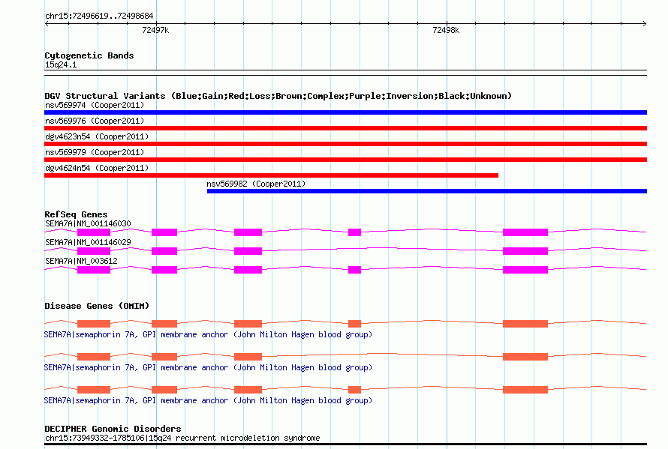This screenshot has height=449, width=668.
Task: Click the SEMA7A|NM_003612 transcript label
Action: [81, 261]
